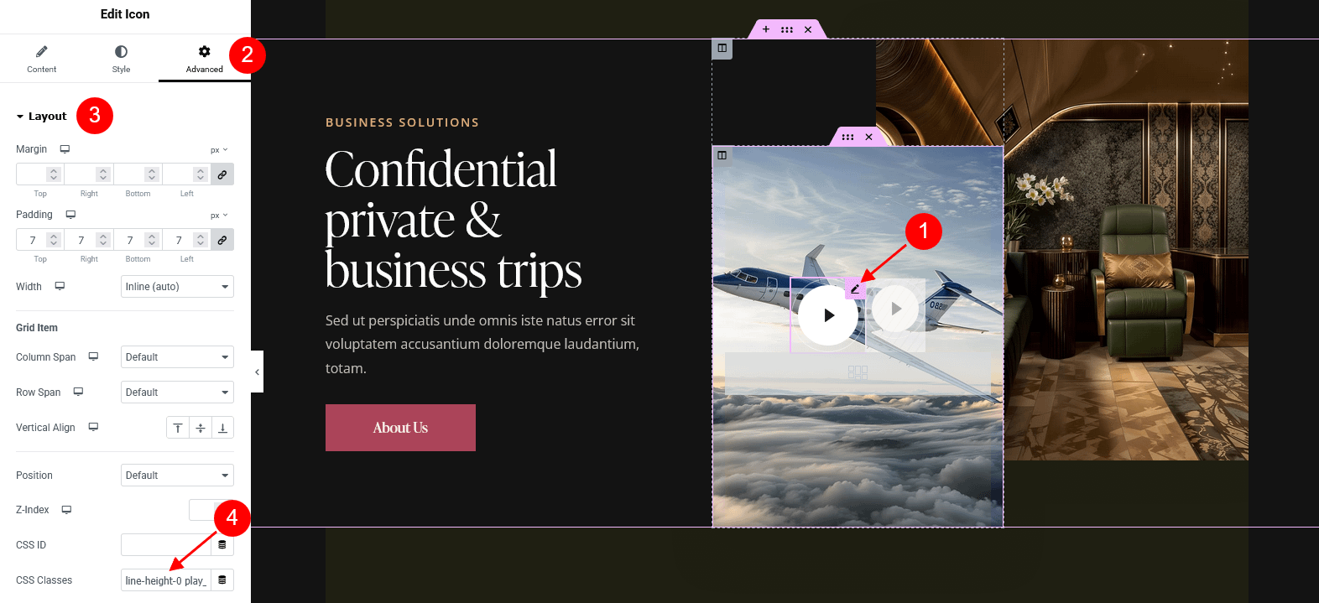This screenshot has width=1319, height=603.
Task: Click the About Us button
Action: (x=400, y=428)
